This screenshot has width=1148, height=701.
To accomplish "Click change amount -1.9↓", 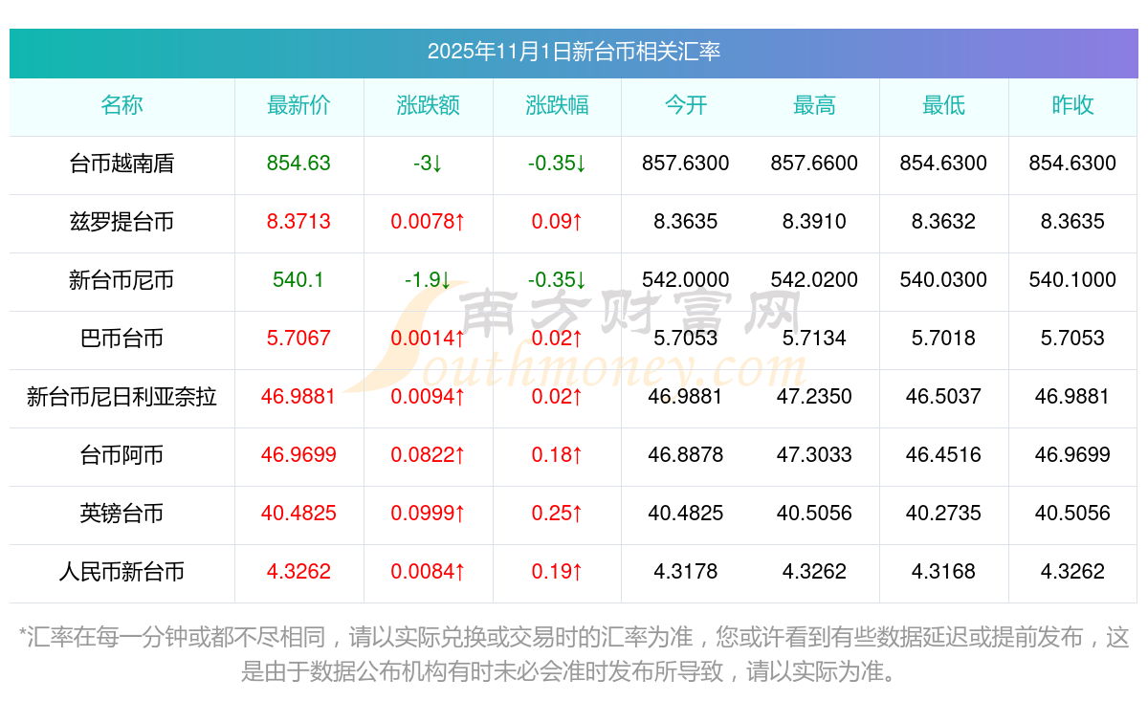I will click(428, 280).
